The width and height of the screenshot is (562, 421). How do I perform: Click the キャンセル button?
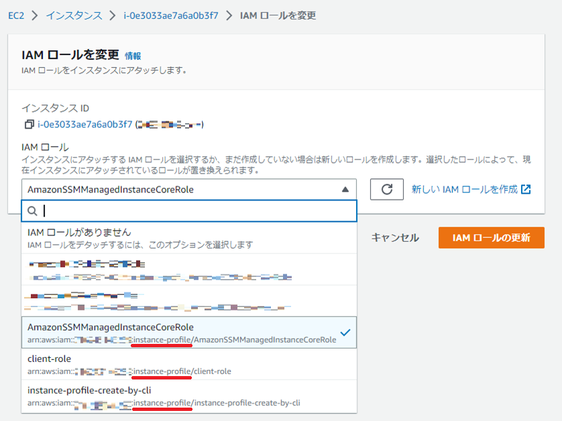tap(395, 237)
